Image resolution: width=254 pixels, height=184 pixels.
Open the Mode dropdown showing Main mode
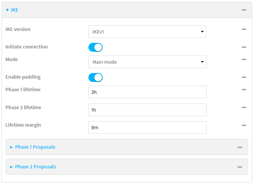point(147,62)
